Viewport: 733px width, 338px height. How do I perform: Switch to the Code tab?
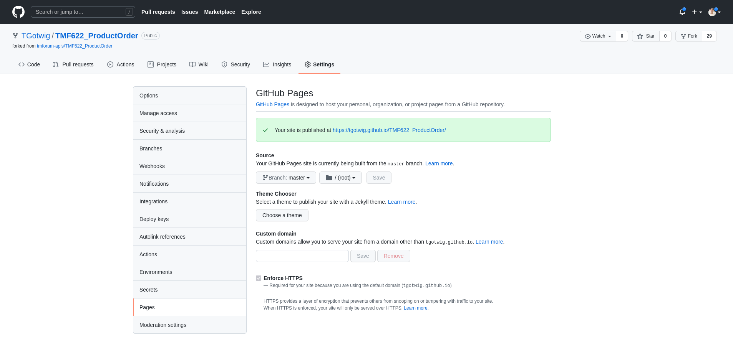29,64
